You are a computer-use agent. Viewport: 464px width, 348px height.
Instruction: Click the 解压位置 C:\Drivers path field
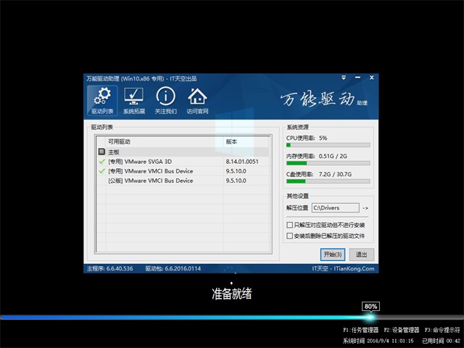coord(335,208)
